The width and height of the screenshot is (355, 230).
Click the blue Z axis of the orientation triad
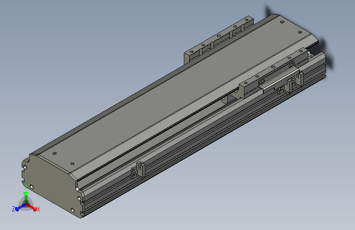(20, 207)
